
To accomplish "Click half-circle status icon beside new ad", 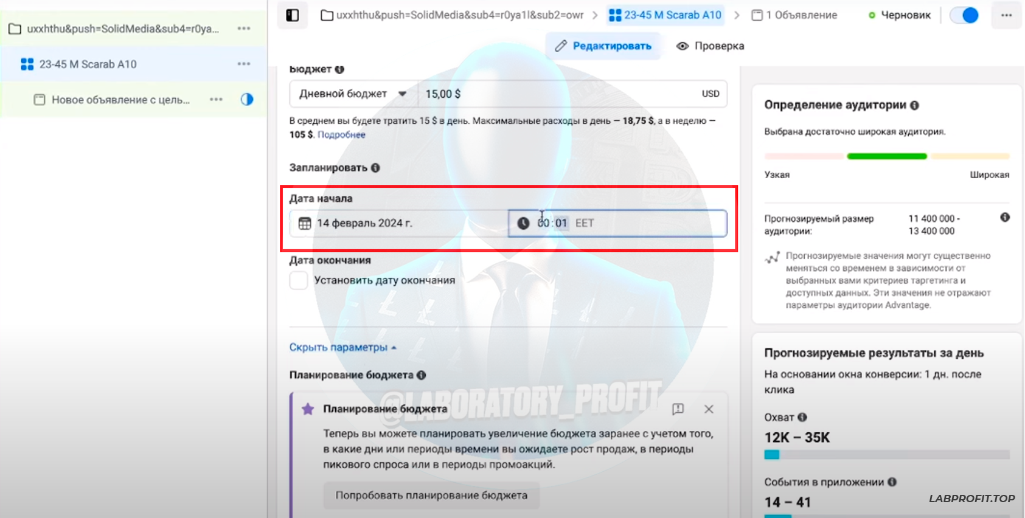I will tap(247, 99).
